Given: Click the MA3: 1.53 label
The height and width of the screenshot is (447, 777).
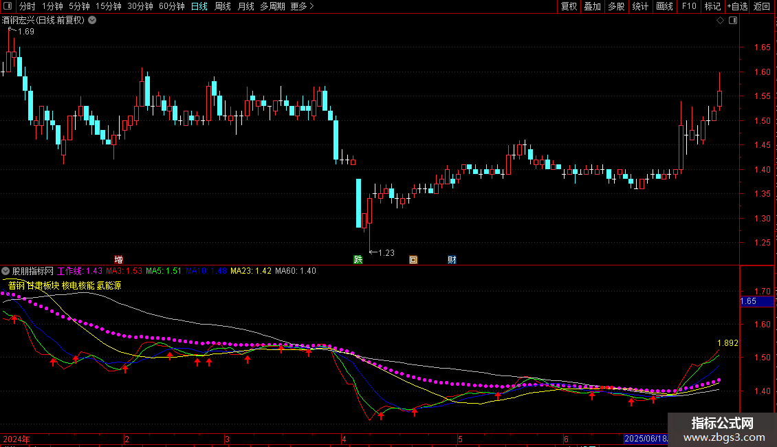Looking at the screenshot, I should [124, 271].
